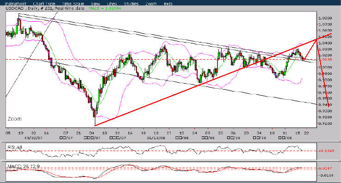Click the 1.0700 price axis label
This screenshot has height=183, width=341.
pos(325,24)
